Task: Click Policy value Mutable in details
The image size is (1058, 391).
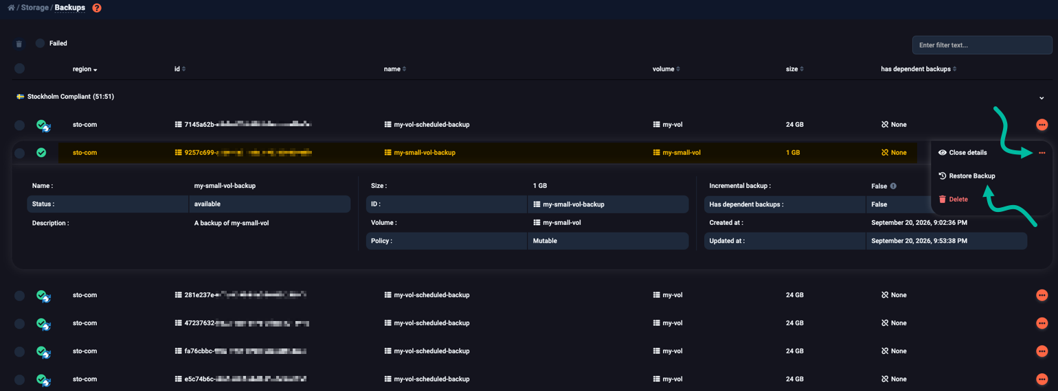Action: (x=545, y=241)
